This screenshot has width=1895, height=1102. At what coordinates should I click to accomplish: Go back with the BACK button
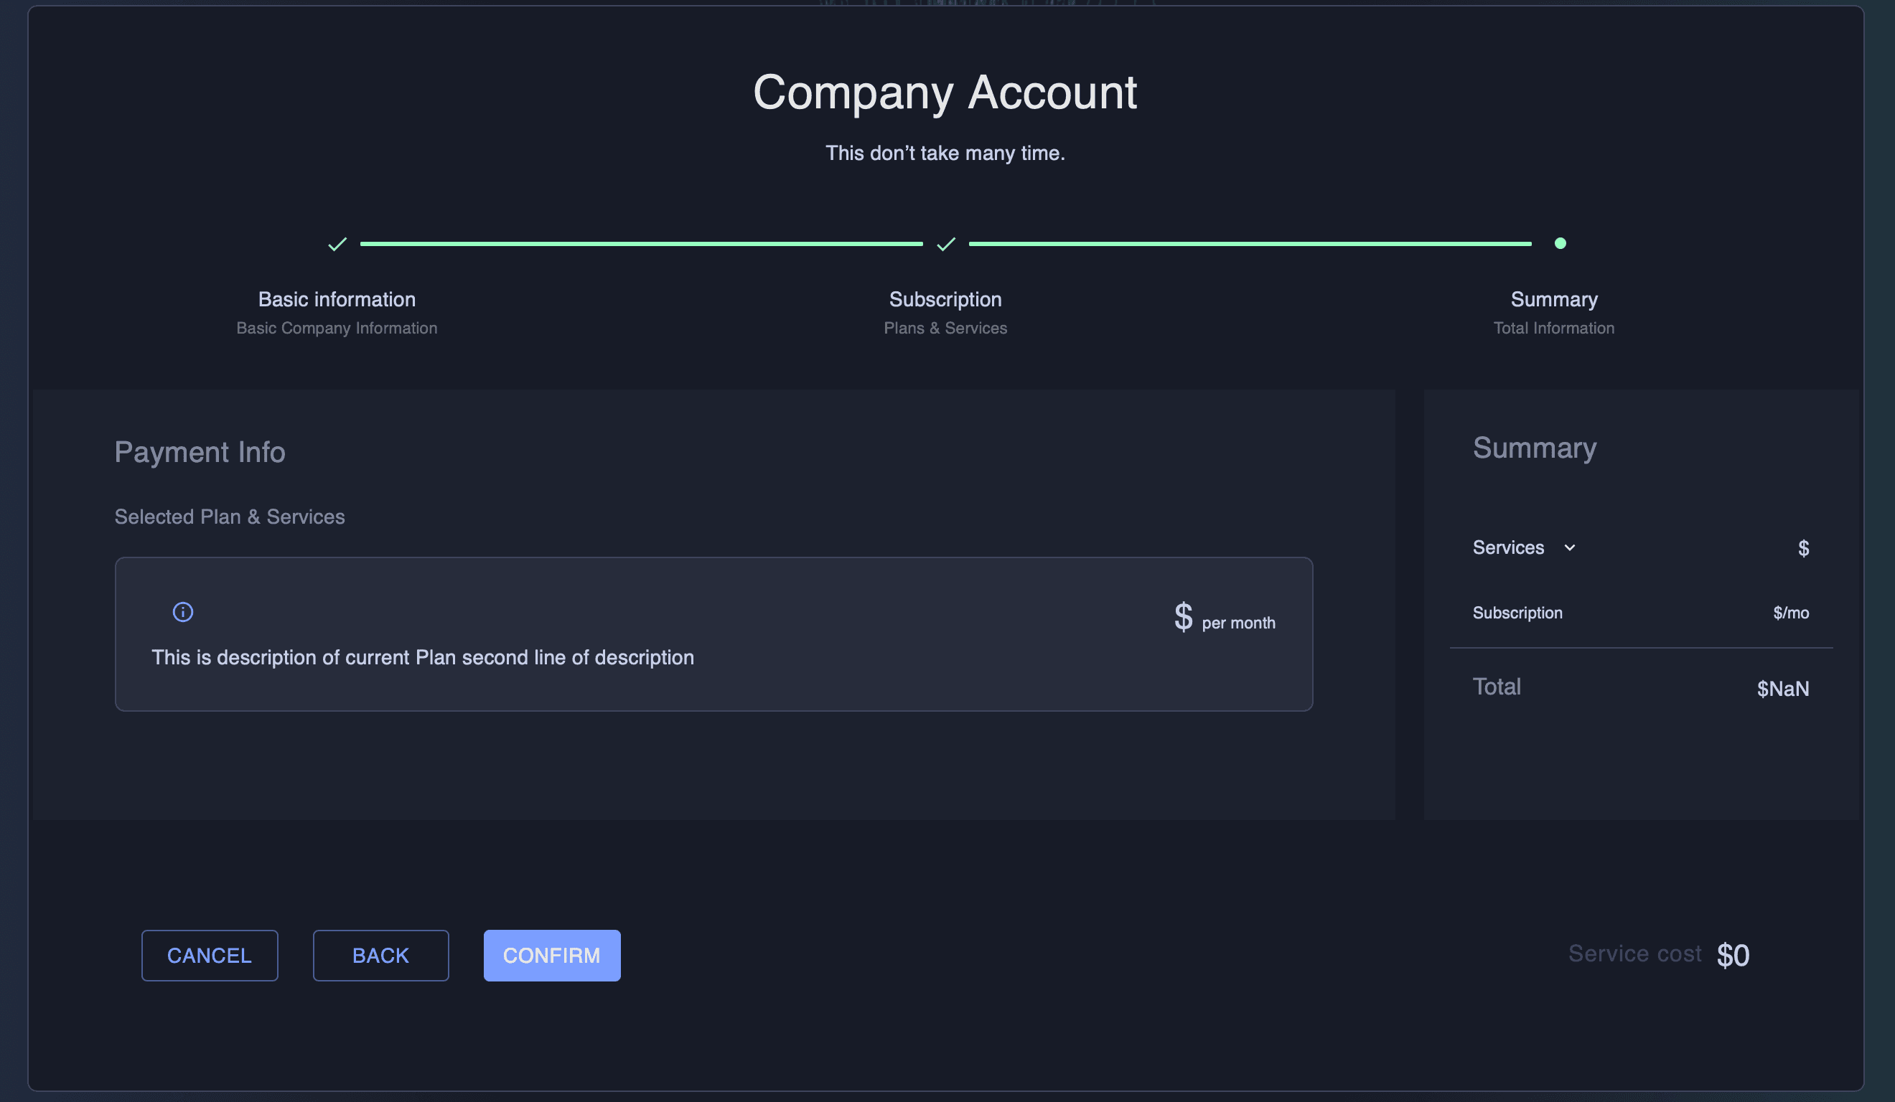coord(380,956)
